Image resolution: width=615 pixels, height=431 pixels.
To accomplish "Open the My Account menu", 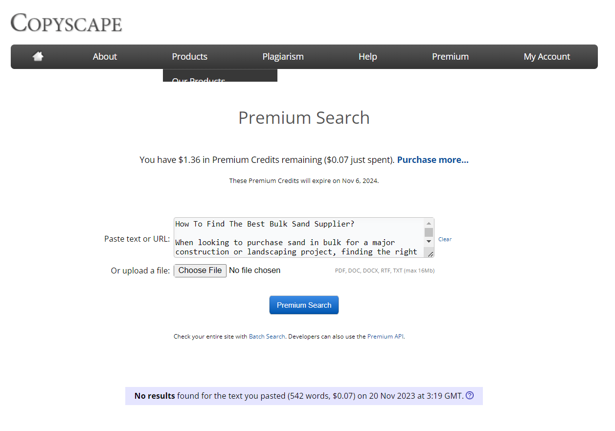I will pos(547,57).
